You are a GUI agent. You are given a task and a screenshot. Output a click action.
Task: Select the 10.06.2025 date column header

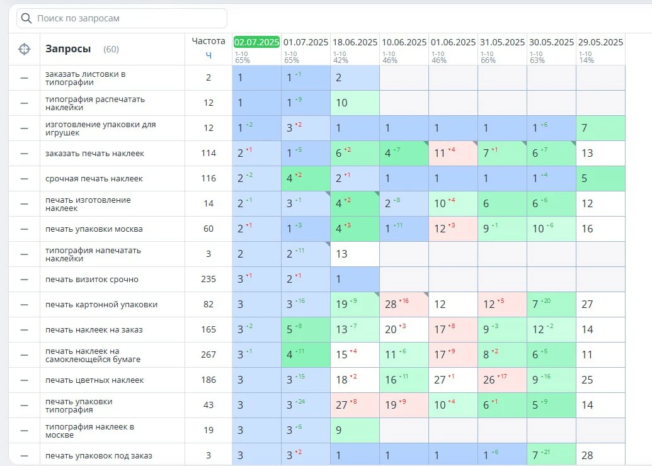point(404,42)
